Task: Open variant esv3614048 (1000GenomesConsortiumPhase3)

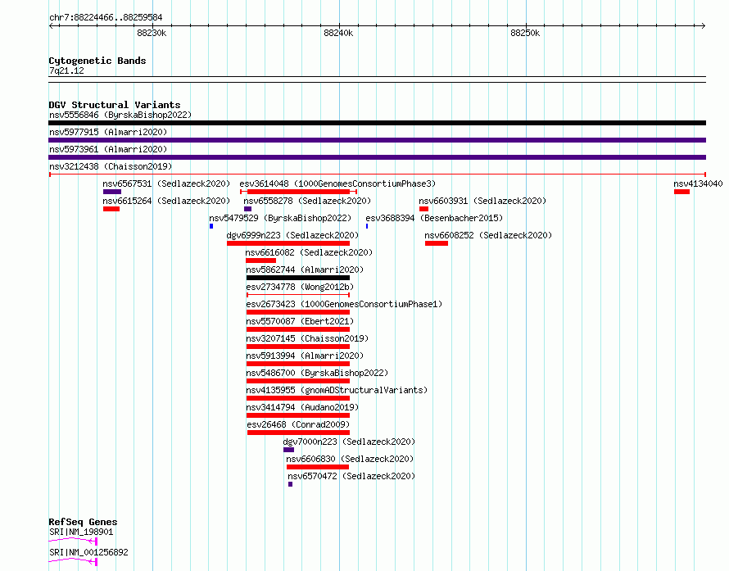Action: 337,184
